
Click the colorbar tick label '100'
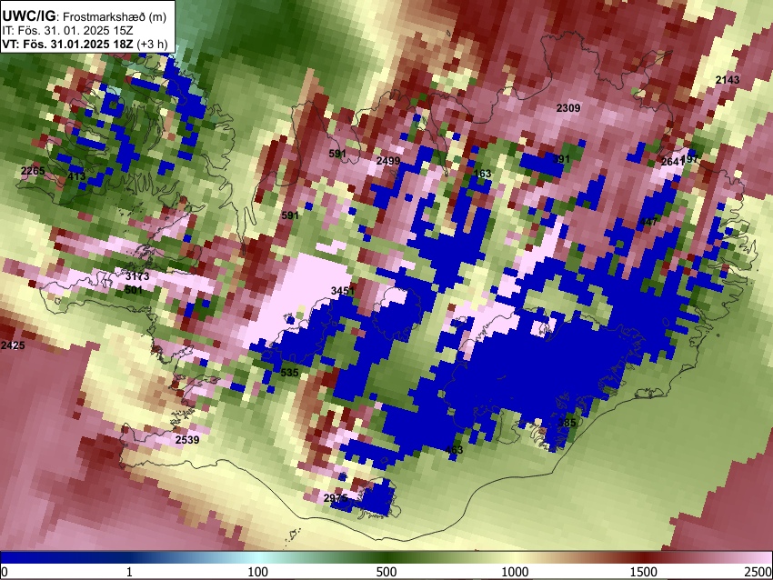[257, 572]
